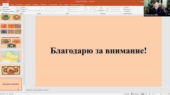Image resolution: width=170 pixels, height=95 pixels.
Task: Open the Copy (Копировать) dropdown arrow
Action: tap(11, 9)
